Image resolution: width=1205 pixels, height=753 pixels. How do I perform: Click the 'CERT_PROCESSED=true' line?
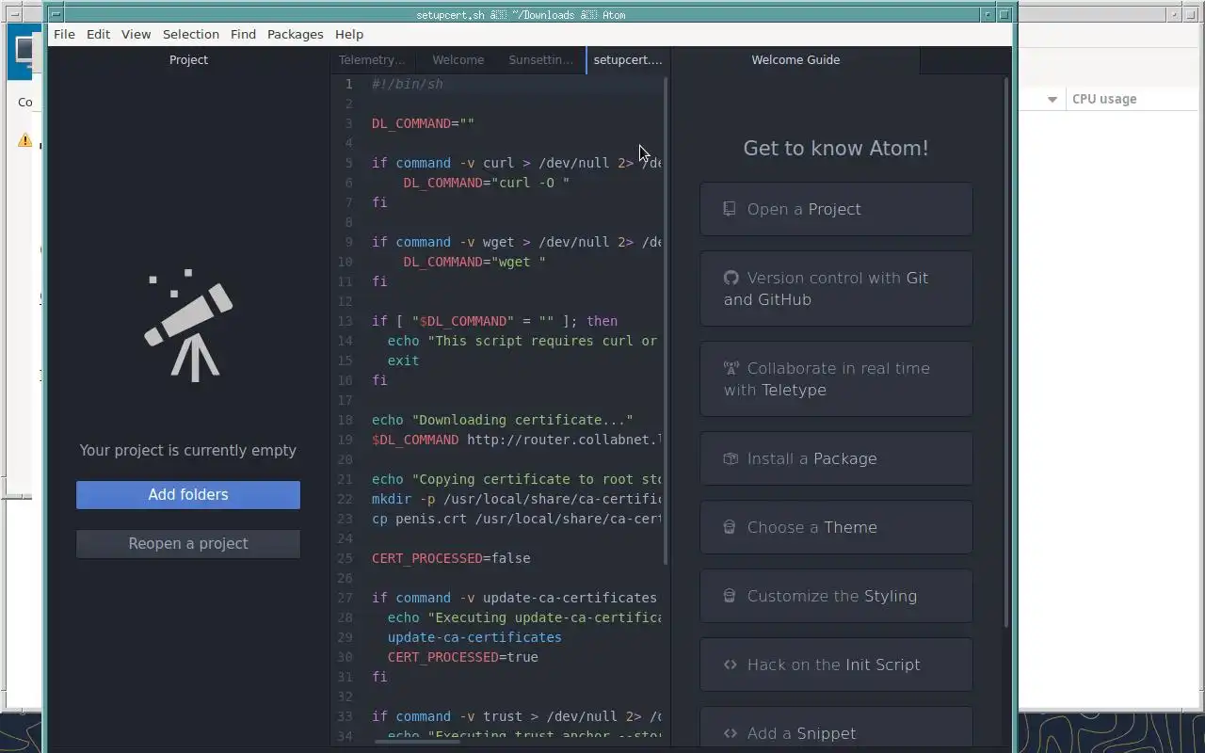(463, 657)
